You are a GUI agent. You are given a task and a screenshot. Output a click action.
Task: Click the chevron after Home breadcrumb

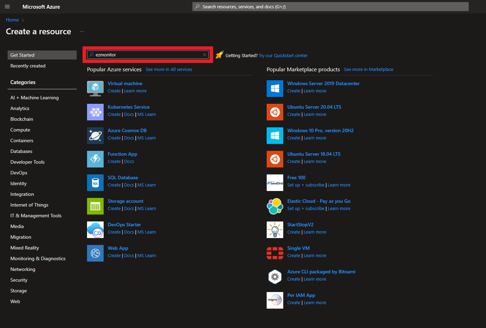pos(23,20)
